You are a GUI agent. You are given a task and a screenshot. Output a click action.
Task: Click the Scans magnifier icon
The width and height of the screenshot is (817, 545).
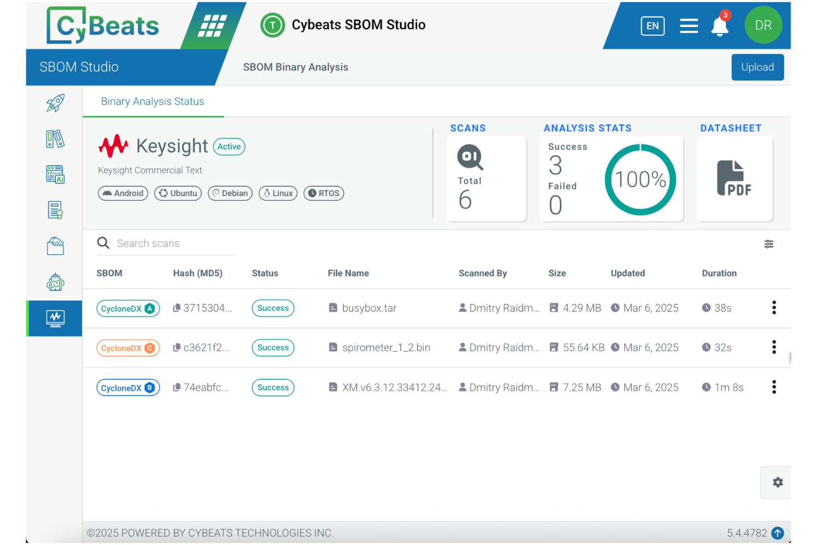click(x=470, y=157)
